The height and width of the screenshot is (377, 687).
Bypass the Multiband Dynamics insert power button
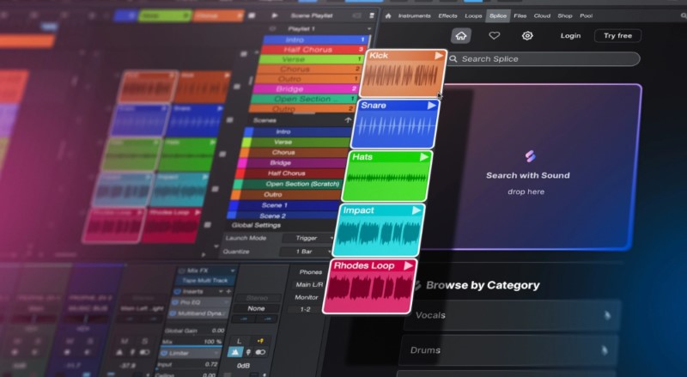(x=171, y=313)
